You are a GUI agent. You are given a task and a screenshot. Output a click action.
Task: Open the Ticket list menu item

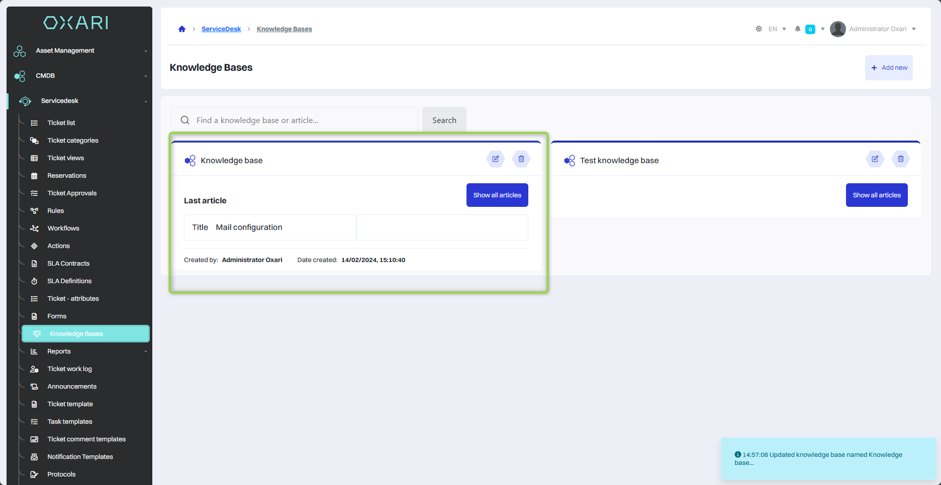pos(61,123)
